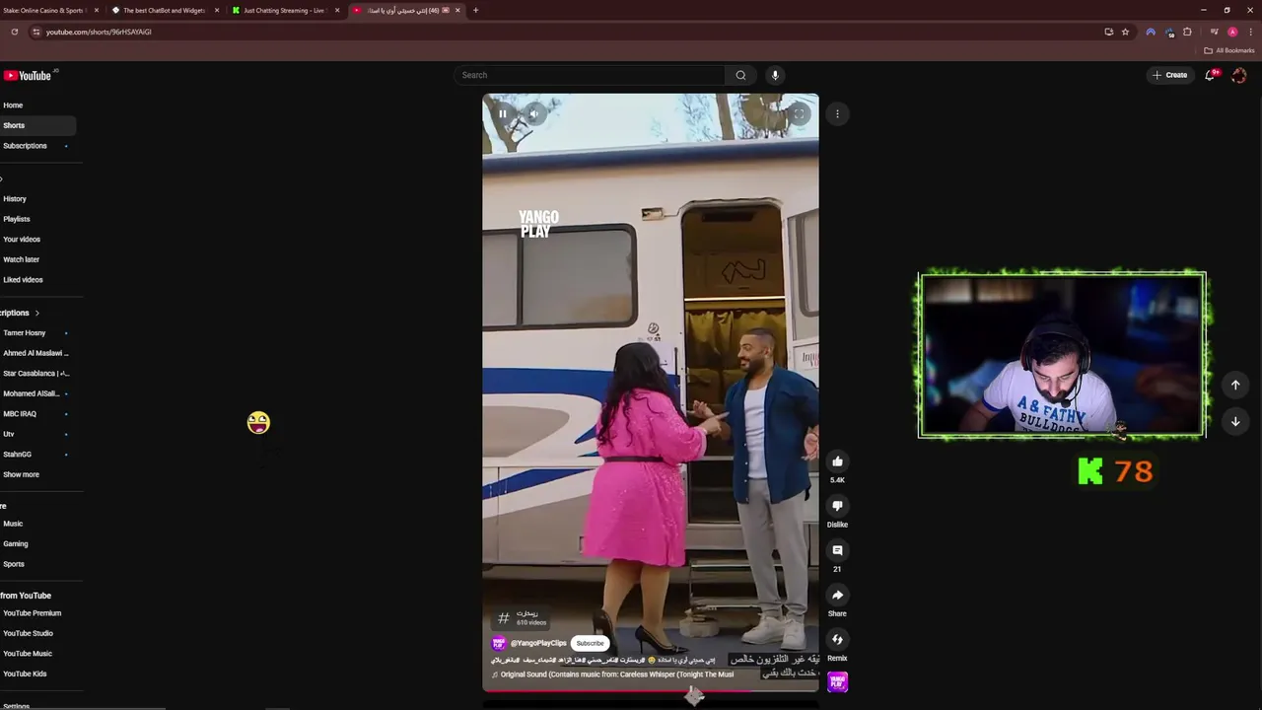Open the Original Sound music link

(x=617, y=674)
